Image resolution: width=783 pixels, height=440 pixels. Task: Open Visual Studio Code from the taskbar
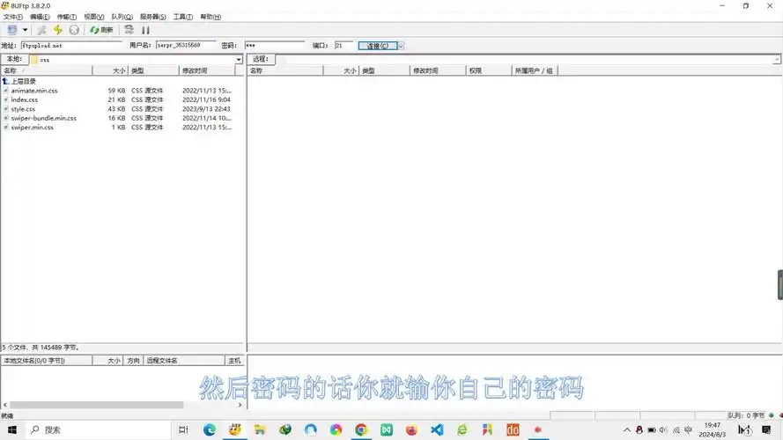pos(437,430)
